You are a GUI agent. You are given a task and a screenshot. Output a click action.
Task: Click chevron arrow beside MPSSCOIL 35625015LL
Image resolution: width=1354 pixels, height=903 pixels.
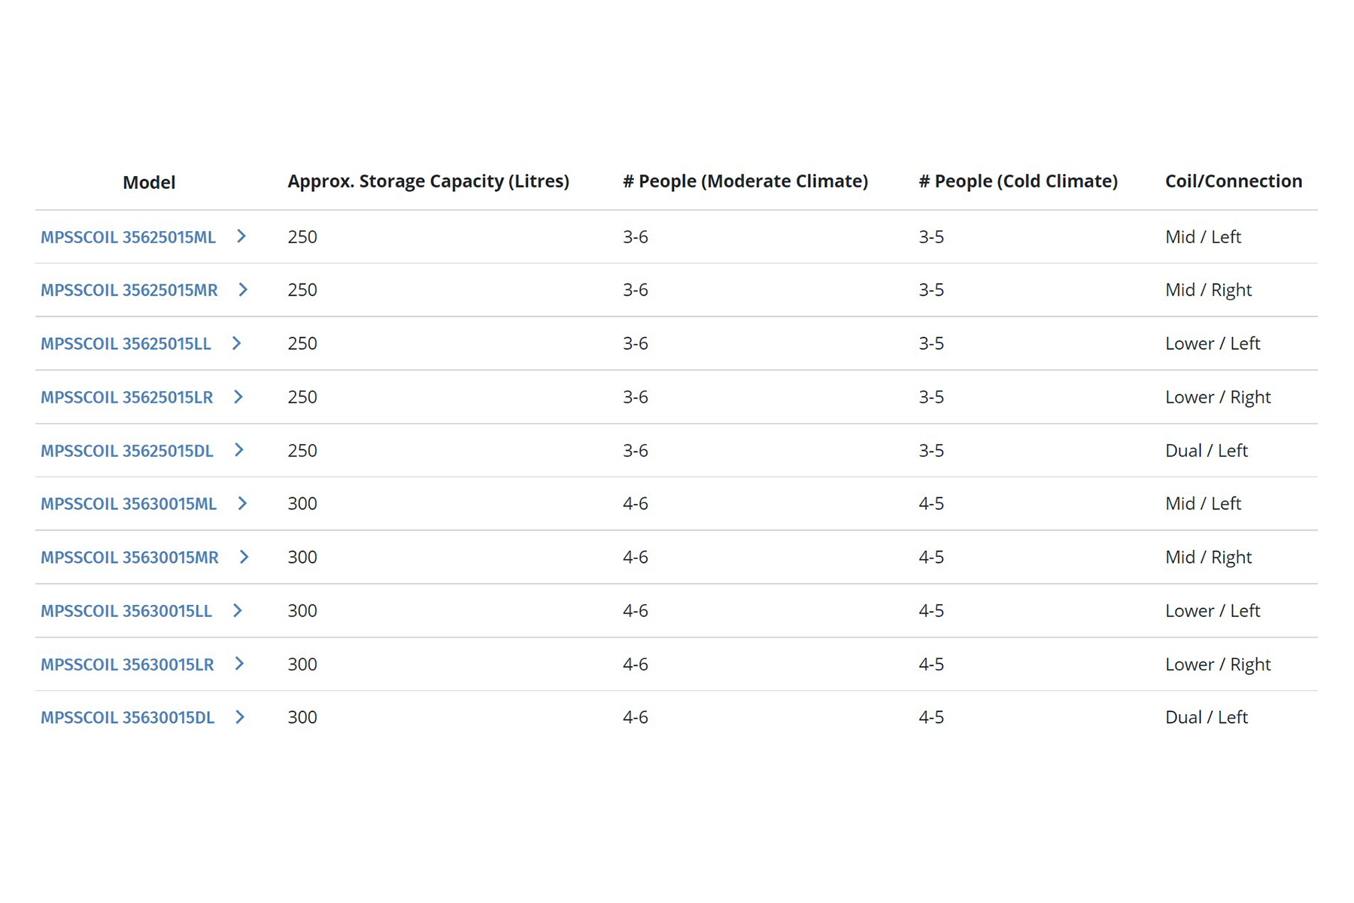click(236, 343)
